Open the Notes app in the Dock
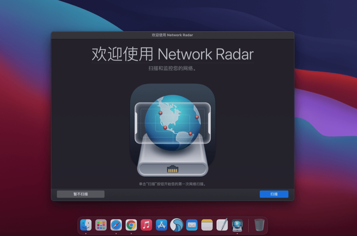This screenshot has height=236, width=357. (x=207, y=225)
